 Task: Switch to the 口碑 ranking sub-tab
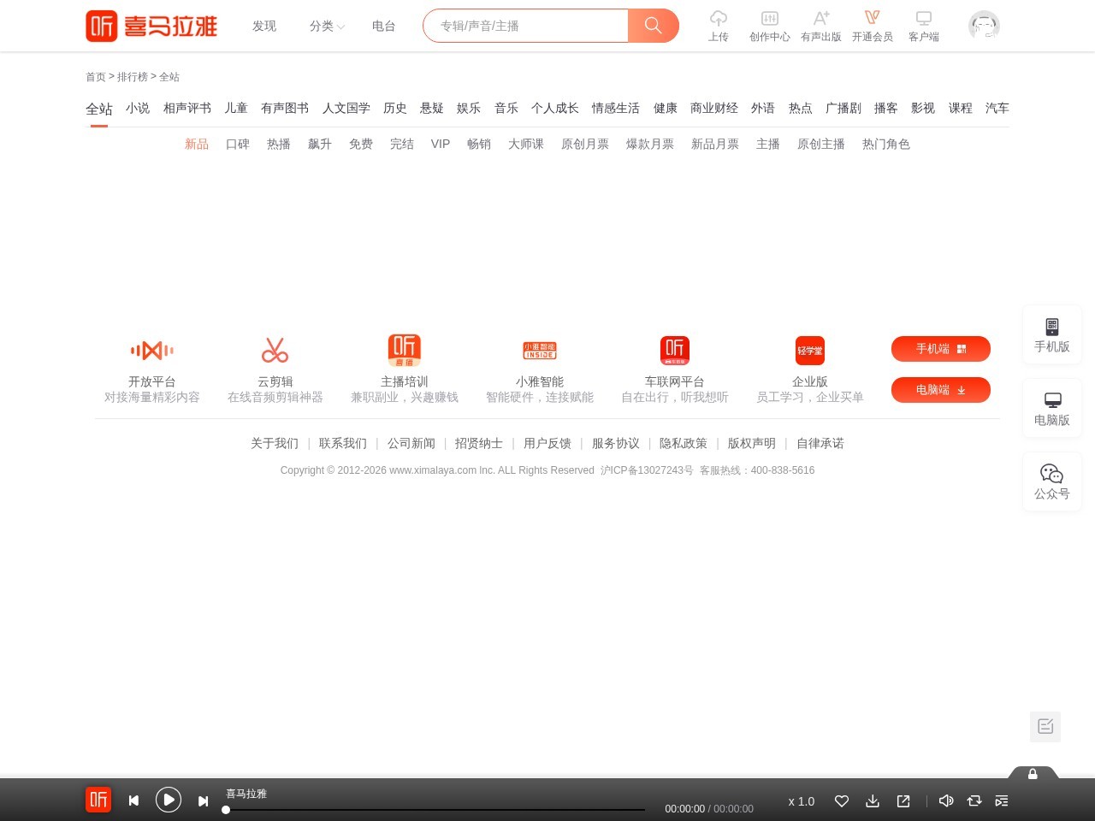pos(238,144)
